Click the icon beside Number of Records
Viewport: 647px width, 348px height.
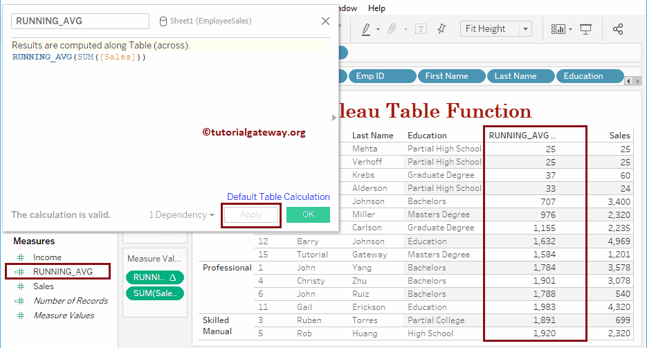19,301
